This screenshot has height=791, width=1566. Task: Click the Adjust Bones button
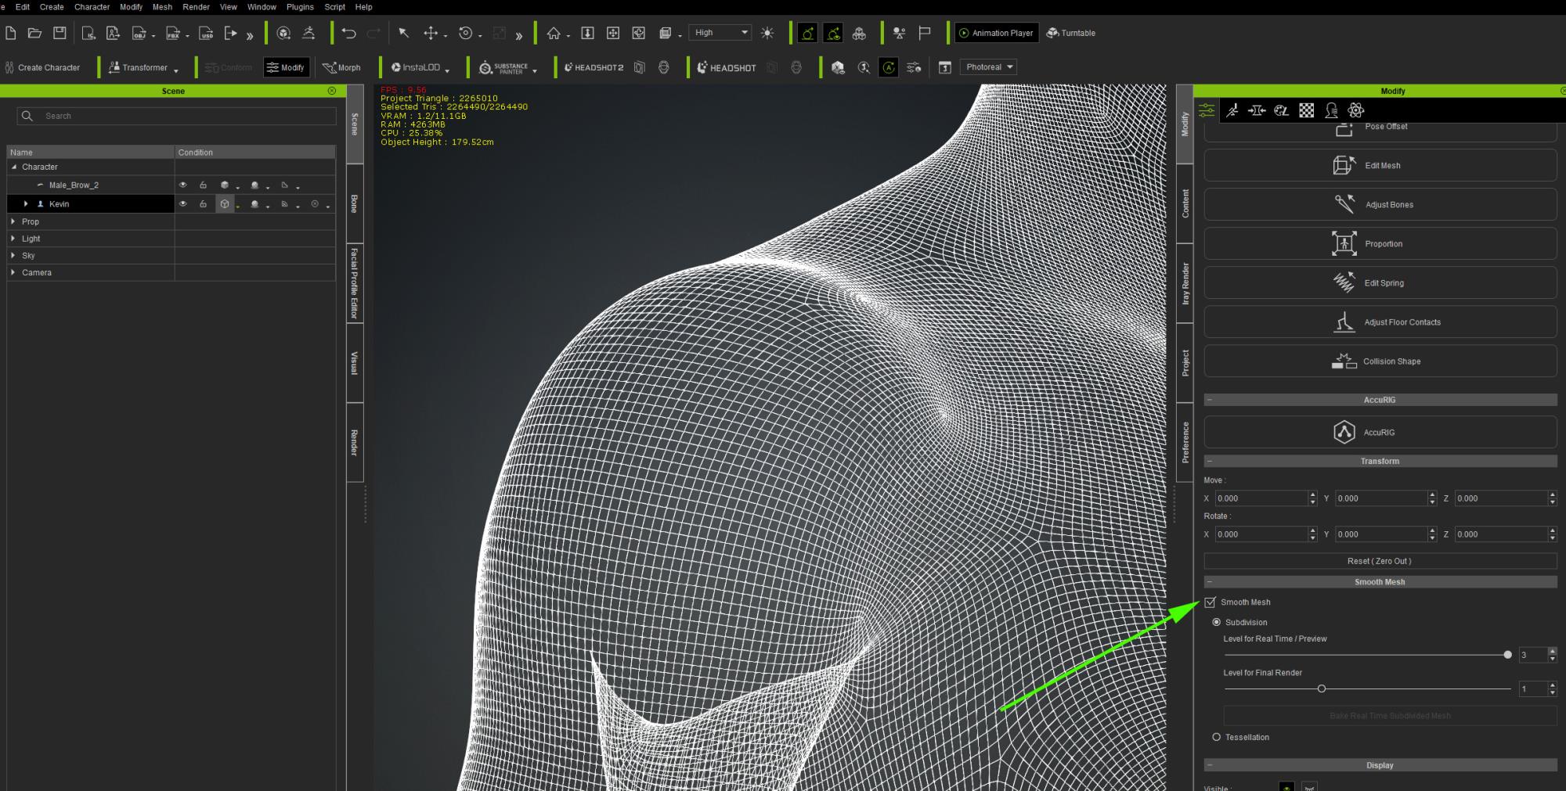[1380, 205]
